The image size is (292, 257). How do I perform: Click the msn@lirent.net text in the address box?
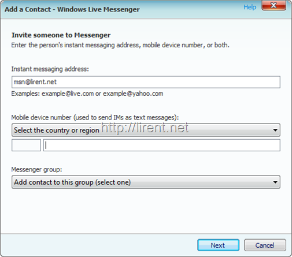(x=35, y=82)
